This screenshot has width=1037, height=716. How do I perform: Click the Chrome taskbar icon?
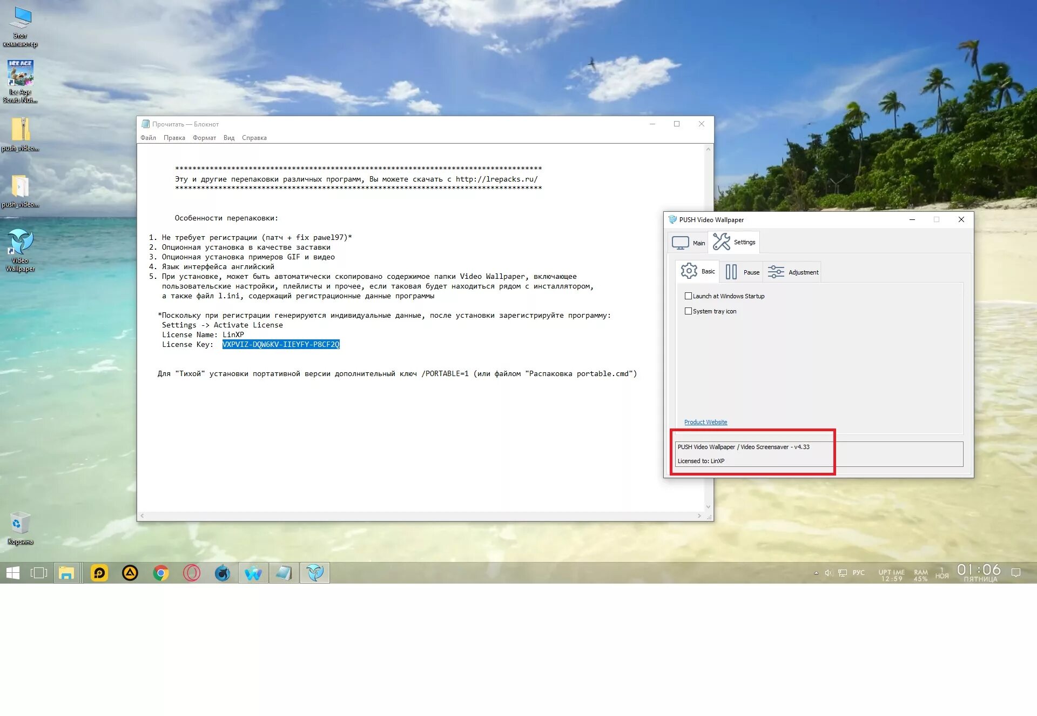click(x=160, y=573)
